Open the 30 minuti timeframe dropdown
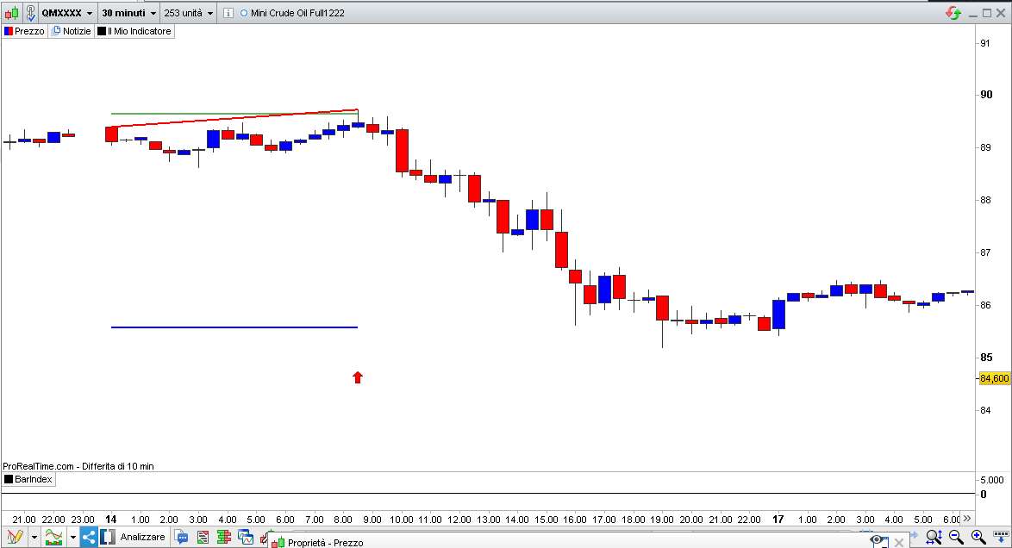 pyautogui.click(x=129, y=13)
